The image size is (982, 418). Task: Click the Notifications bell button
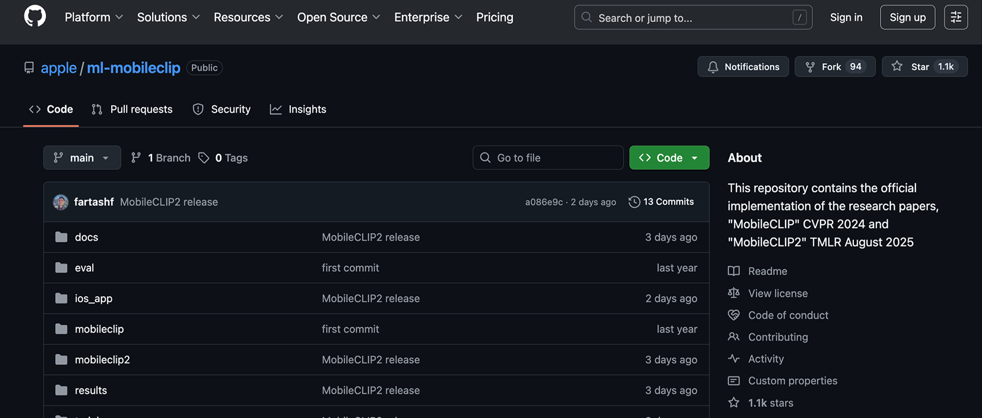coord(743,67)
